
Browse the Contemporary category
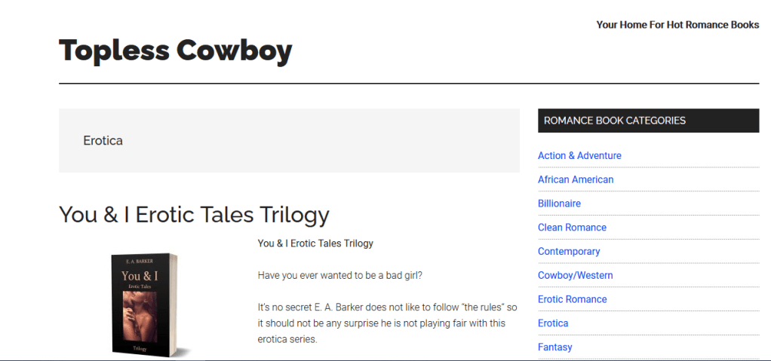coord(569,252)
